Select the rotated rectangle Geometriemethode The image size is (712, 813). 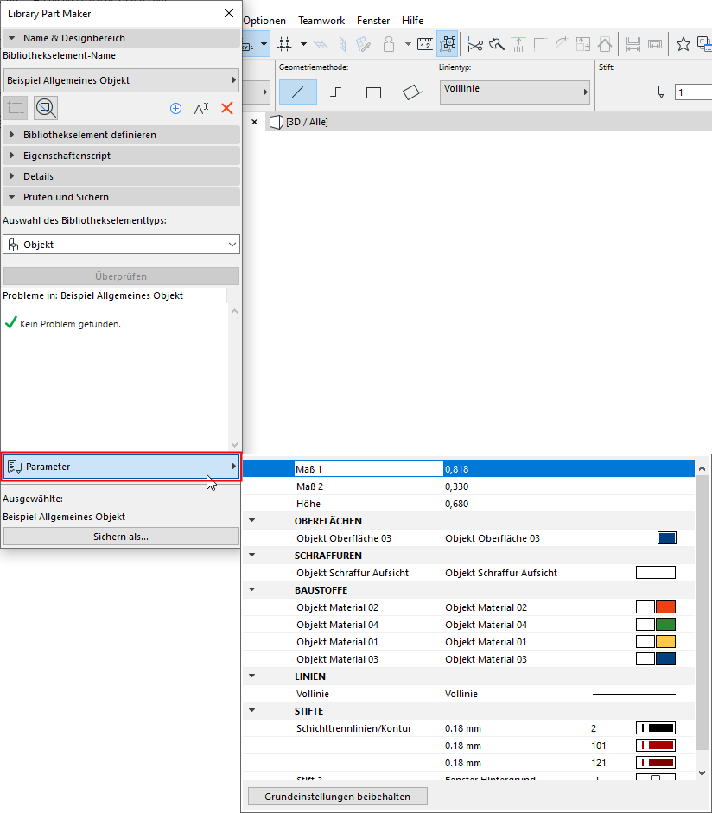point(412,91)
